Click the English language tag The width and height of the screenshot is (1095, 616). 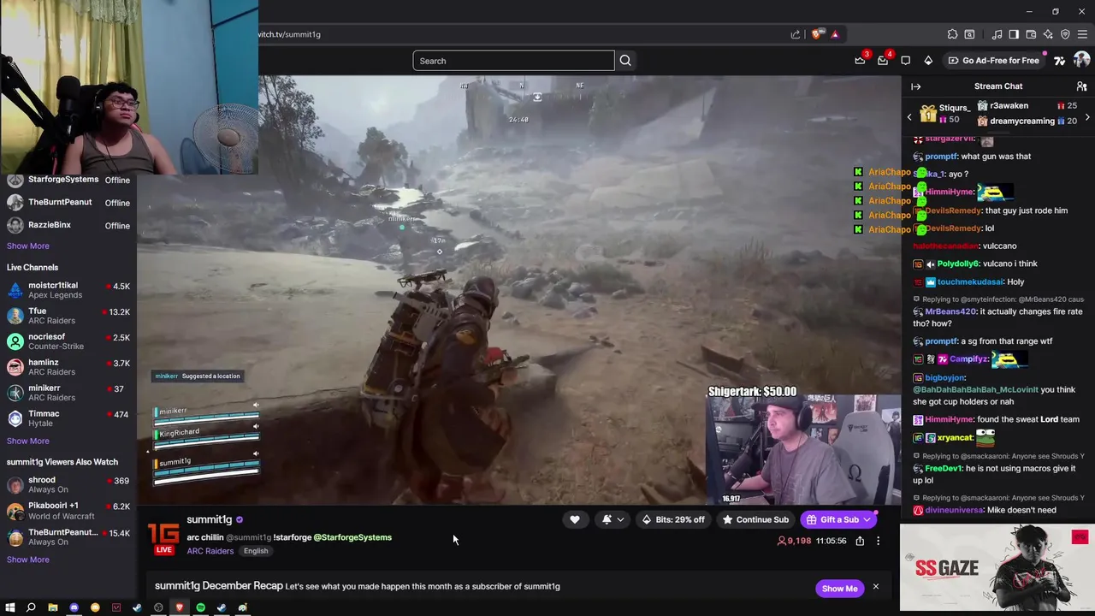tap(256, 551)
